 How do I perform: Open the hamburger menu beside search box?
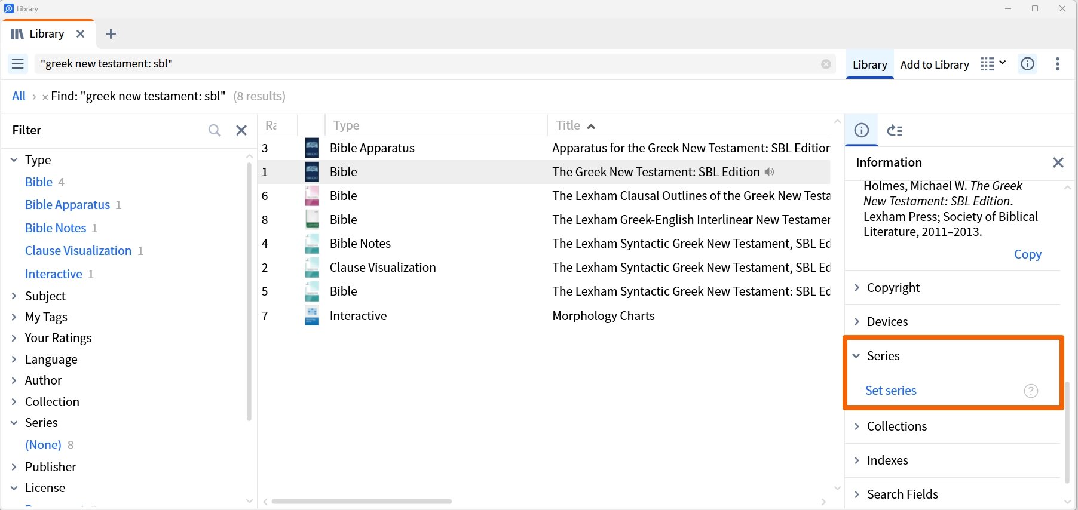(18, 63)
